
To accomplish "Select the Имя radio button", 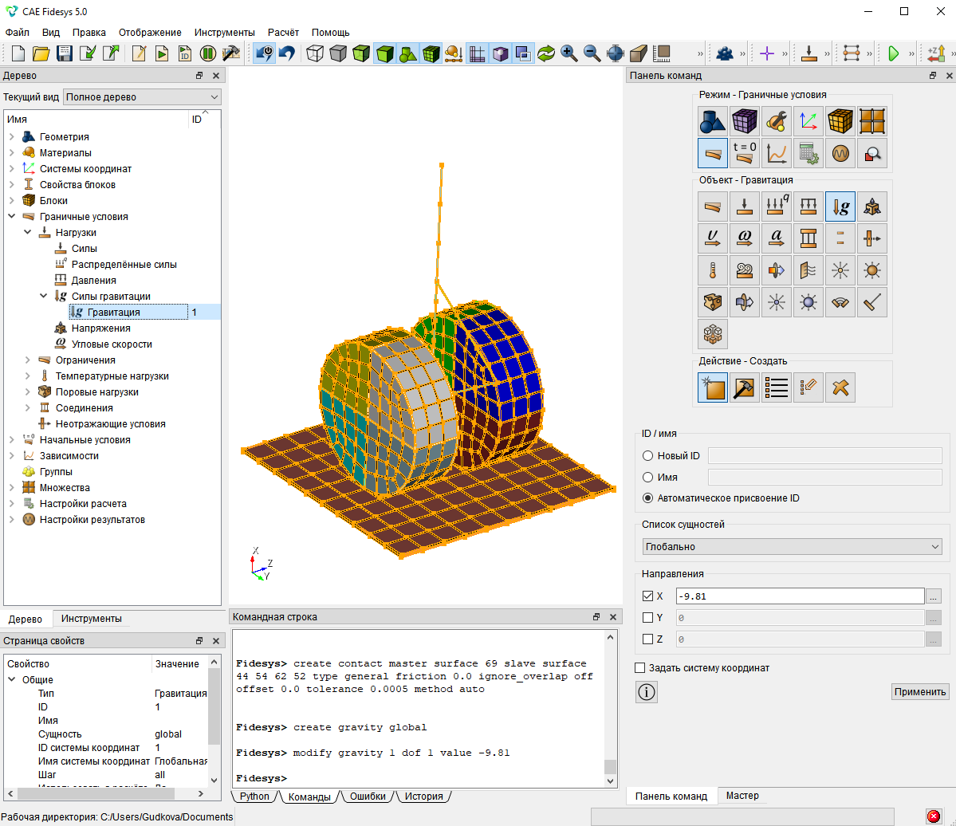I will [648, 478].
